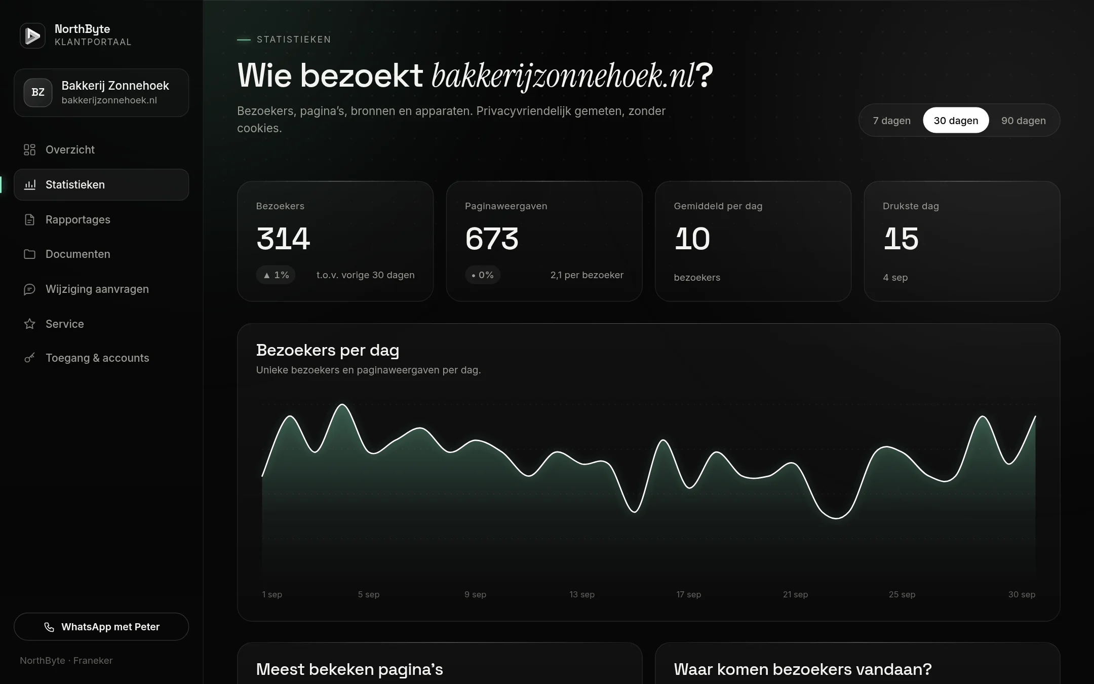Viewport: 1094px width, 684px height.
Task: Select the 30 dagen period
Action: pyautogui.click(x=956, y=121)
